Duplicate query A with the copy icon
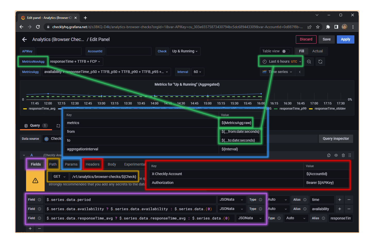Image resolution: width=374 pixels, height=245 pixels. click(329, 155)
